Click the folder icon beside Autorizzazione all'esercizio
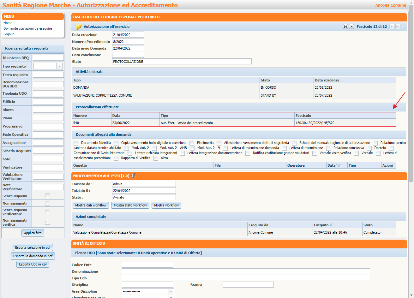Viewport: 414px width, 298px height. click(x=79, y=27)
